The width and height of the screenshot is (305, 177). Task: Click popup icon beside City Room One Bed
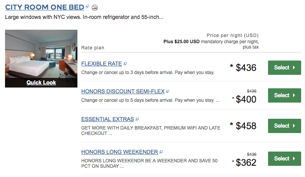[x=87, y=6]
